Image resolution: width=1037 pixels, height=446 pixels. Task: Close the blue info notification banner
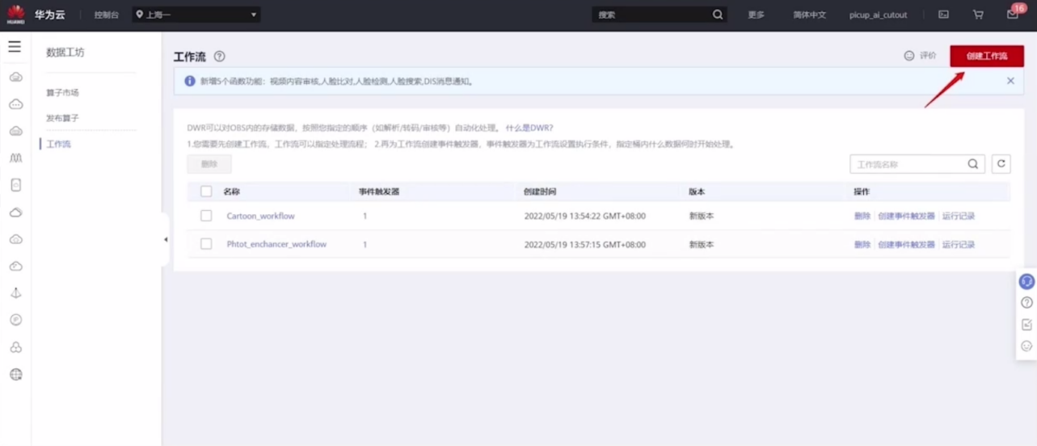point(1010,81)
